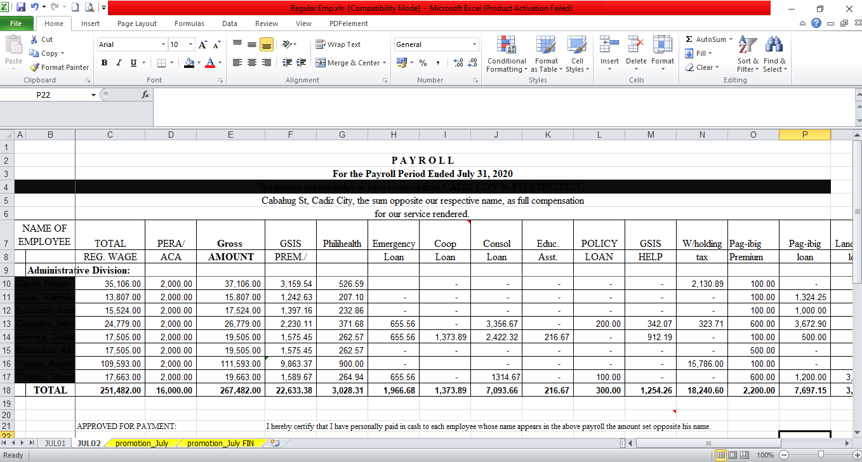Open the Format as Table gallery

point(547,55)
